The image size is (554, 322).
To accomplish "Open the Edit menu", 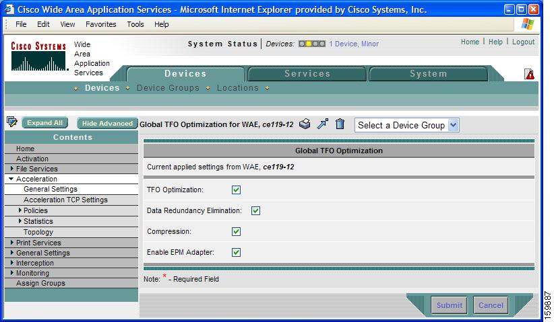I will [43, 24].
